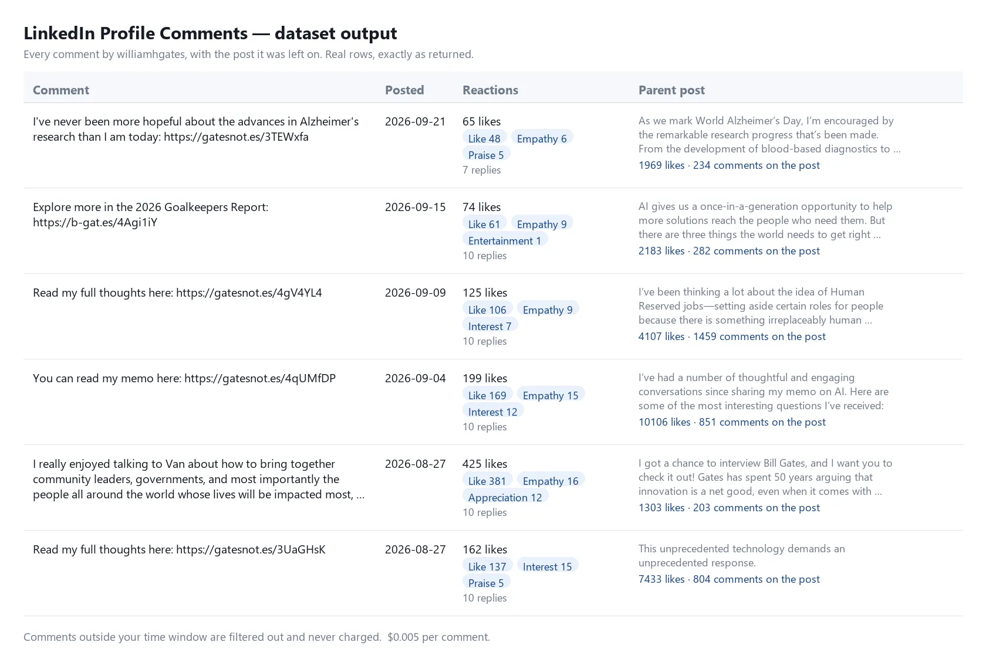Click the date 2026-09-09
Viewport: 986px width, 659px height.
coord(416,293)
